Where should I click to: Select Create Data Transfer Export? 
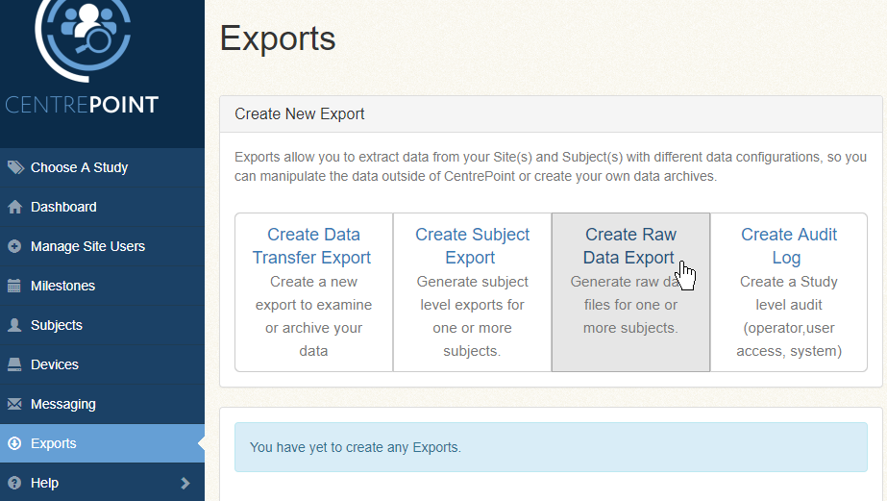pyautogui.click(x=313, y=246)
